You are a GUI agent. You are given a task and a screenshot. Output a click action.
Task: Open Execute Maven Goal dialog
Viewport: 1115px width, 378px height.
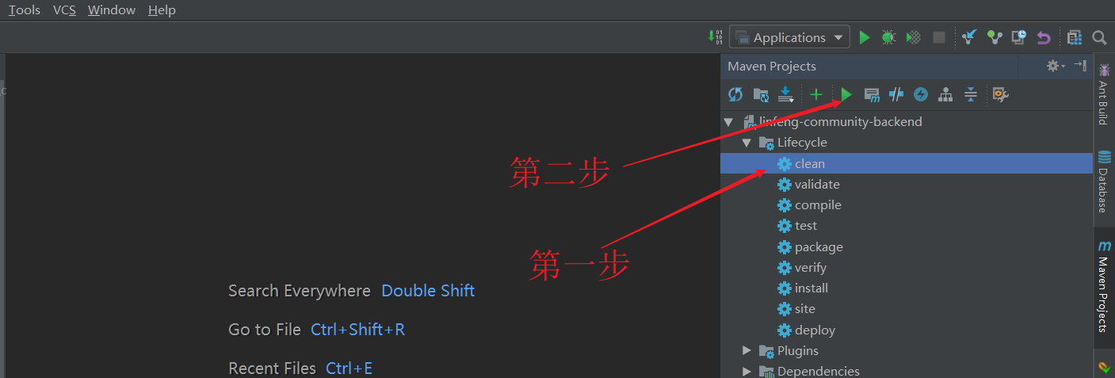(x=872, y=95)
